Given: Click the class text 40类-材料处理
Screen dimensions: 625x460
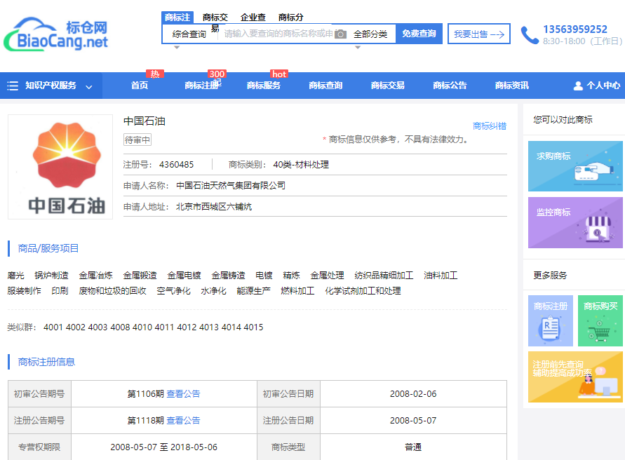Looking at the screenshot, I should click(x=301, y=165).
